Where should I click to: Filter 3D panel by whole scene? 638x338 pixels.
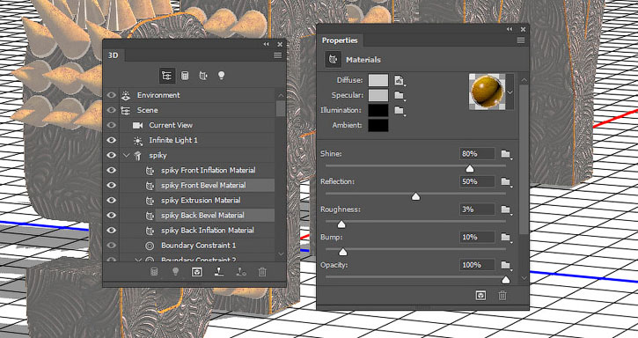coord(167,76)
